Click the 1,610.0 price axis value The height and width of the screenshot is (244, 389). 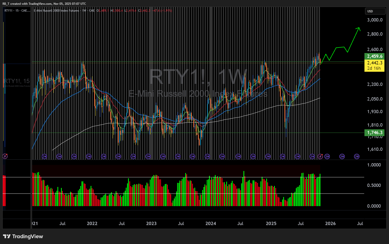pos(375,149)
